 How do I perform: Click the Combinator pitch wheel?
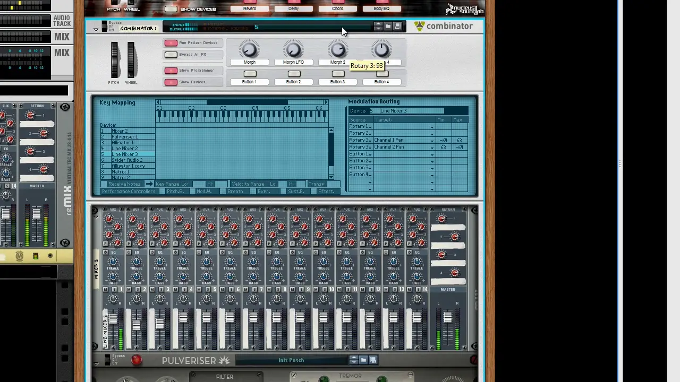(114, 60)
